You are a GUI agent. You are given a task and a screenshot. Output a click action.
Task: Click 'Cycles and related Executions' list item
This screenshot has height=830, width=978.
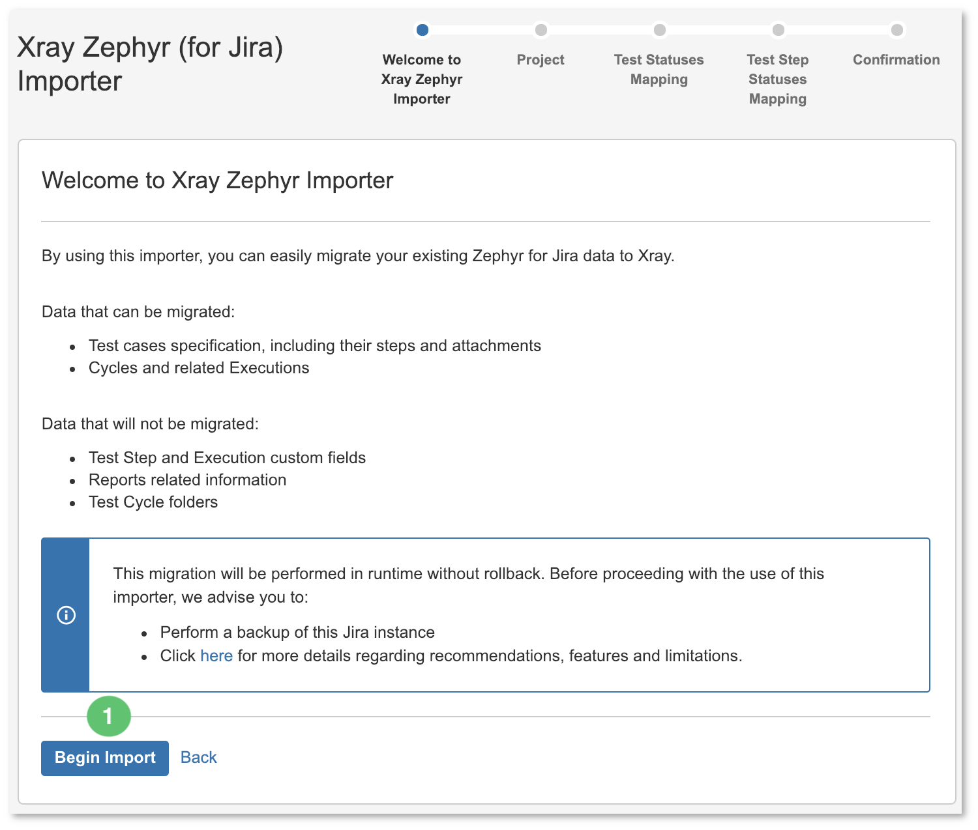(x=199, y=368)
